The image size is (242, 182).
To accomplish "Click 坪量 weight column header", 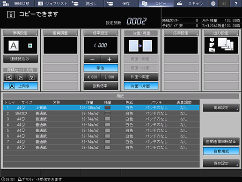I will point(90,102).
